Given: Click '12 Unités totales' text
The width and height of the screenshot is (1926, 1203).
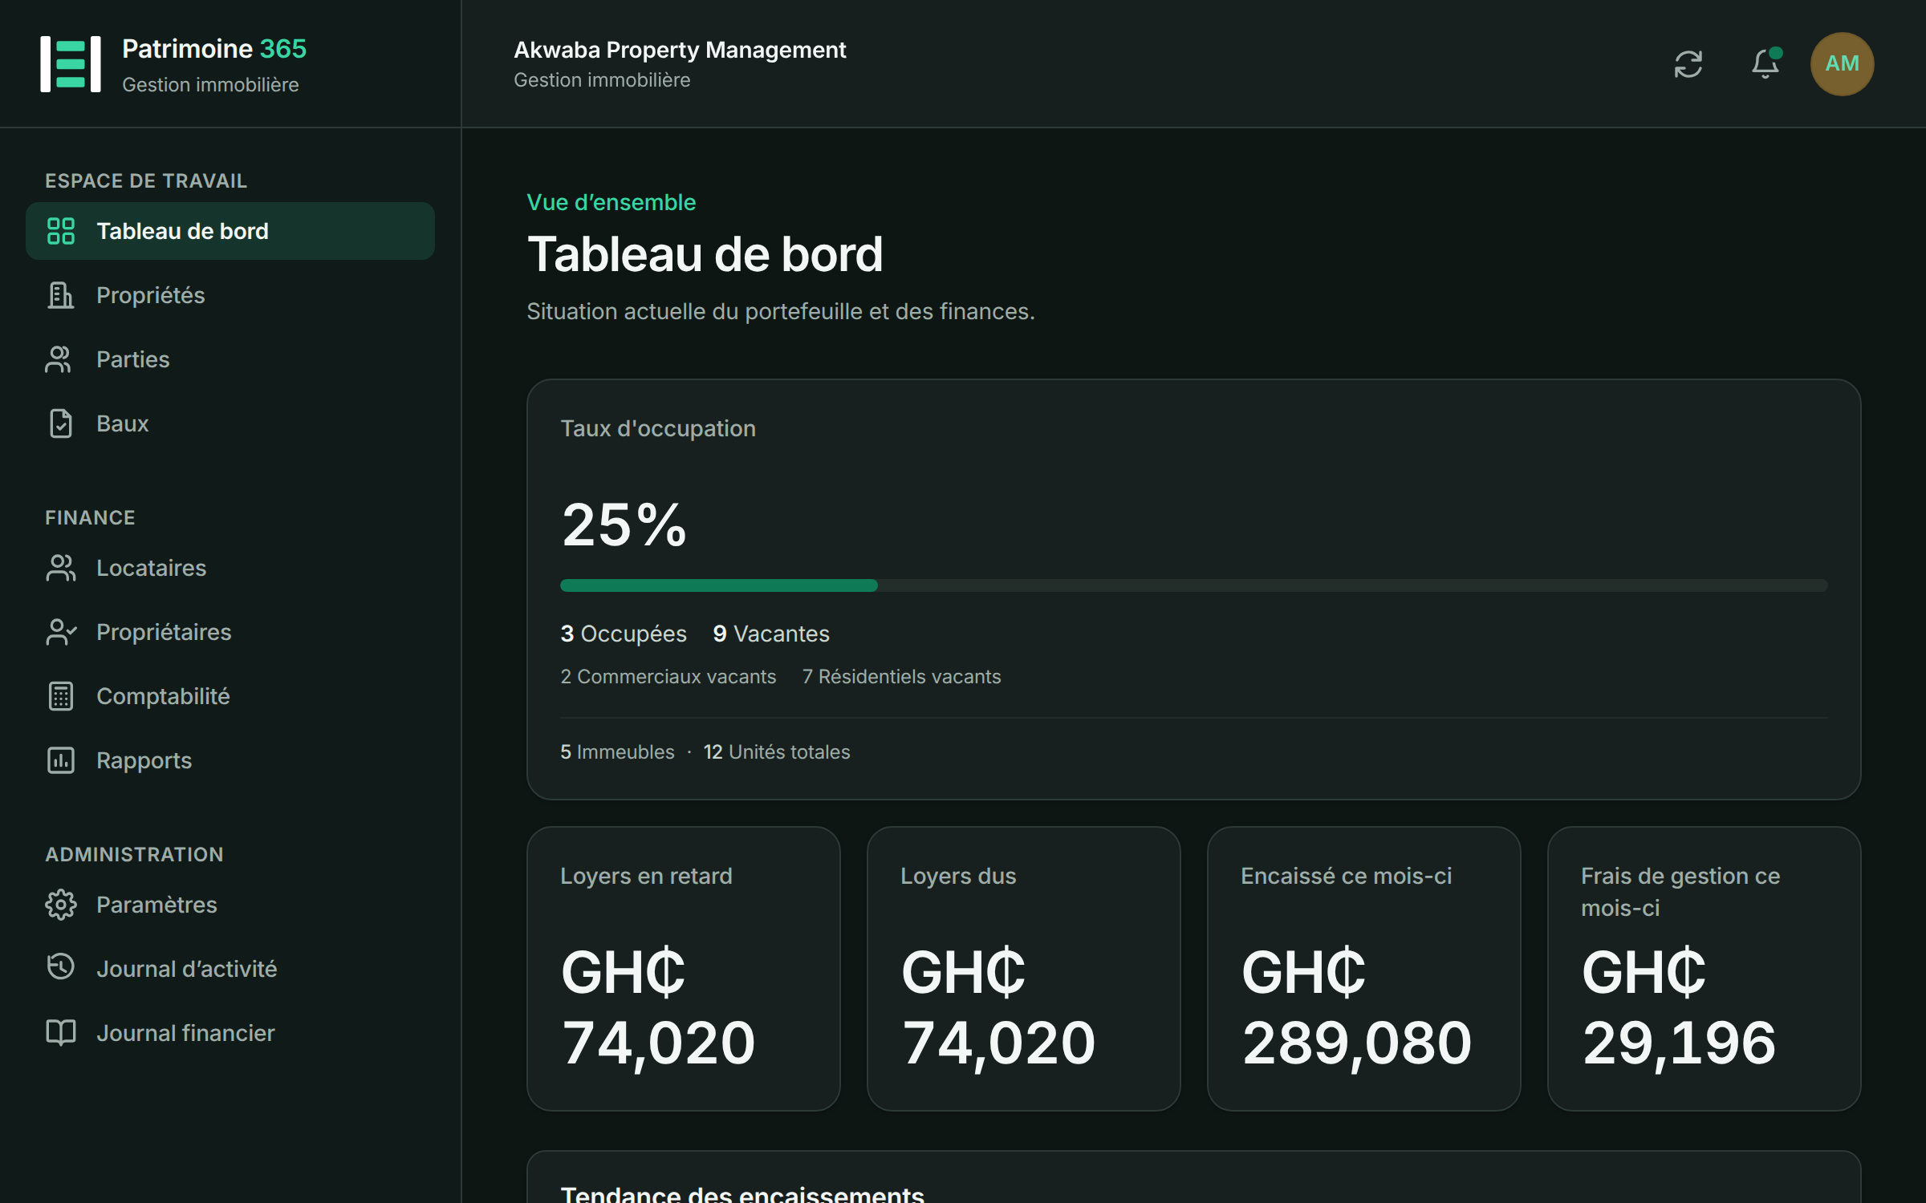Looking at the screenshot, I should pyautogui.click(x=777, y=752).
